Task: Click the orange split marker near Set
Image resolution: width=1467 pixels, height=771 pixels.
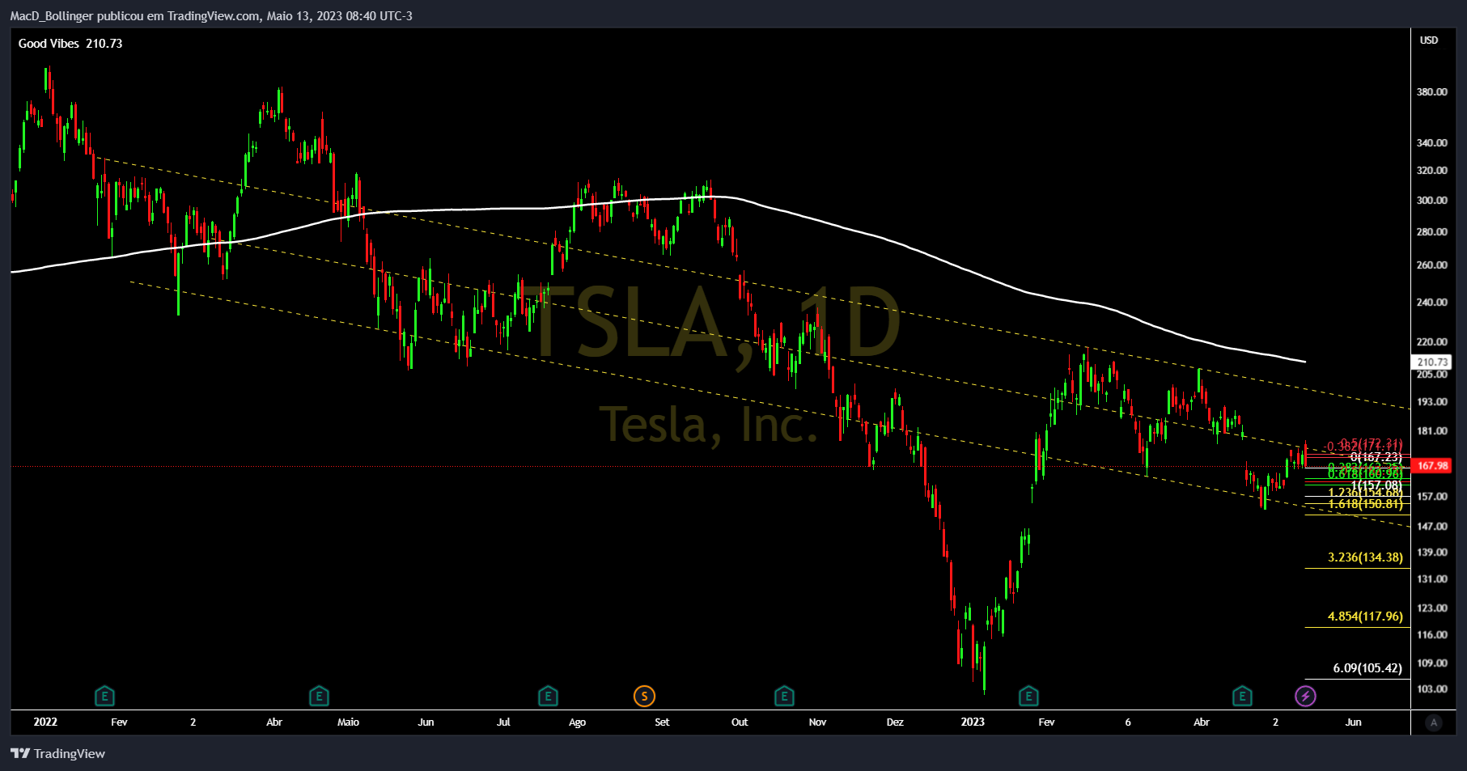Action: pos(644,696)
